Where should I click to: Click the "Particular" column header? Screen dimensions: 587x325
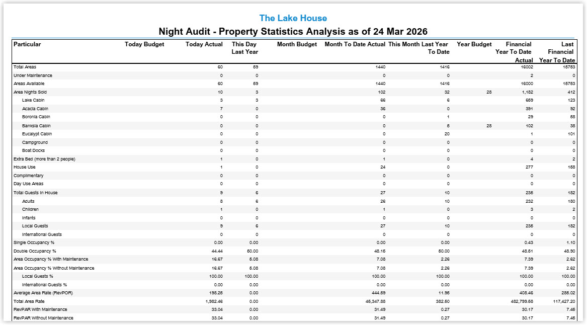27,44
